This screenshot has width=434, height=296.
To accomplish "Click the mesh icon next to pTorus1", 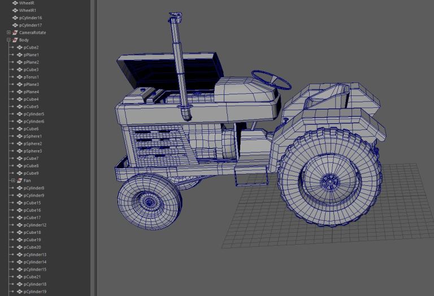I will click(20, 77).
